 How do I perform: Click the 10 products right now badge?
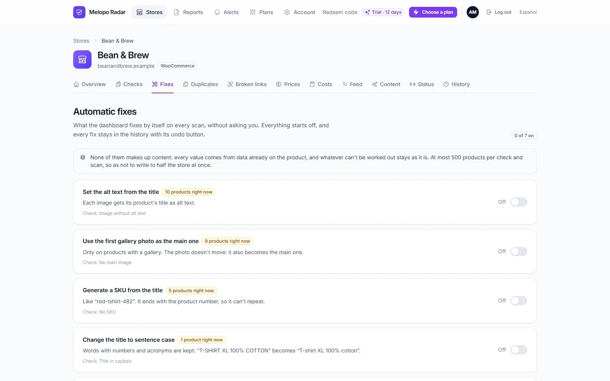tap(189, 192)
